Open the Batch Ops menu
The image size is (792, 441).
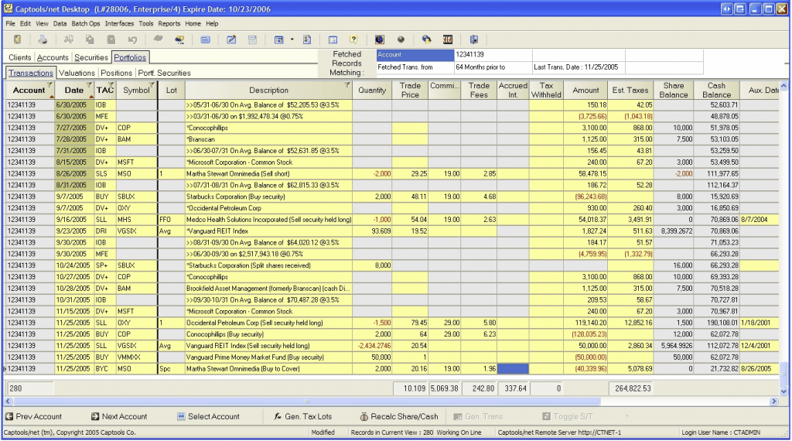pos(86,24)
